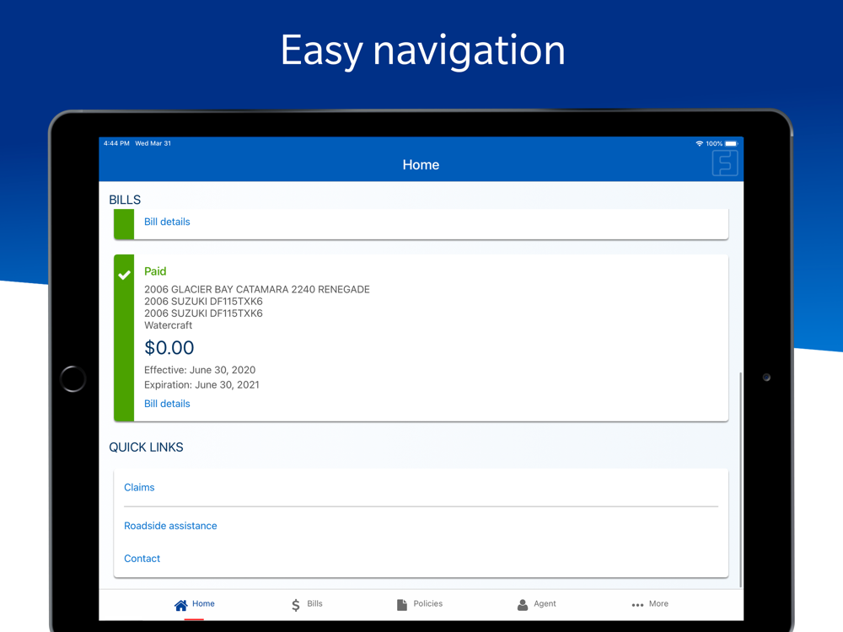
Task: Click the QUICK LINKS section heading
Action: click(x=146, y=447)
